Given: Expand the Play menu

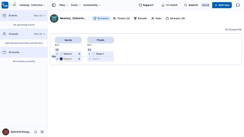Looking at the screenshot, I should tap(64, 5).
